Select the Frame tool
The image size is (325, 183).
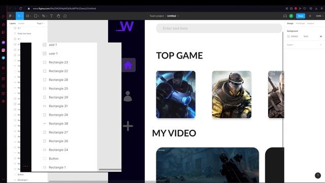27,16
